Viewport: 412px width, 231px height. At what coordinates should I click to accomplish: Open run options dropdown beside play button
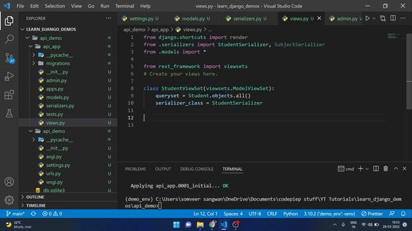[x=374, y=19]
